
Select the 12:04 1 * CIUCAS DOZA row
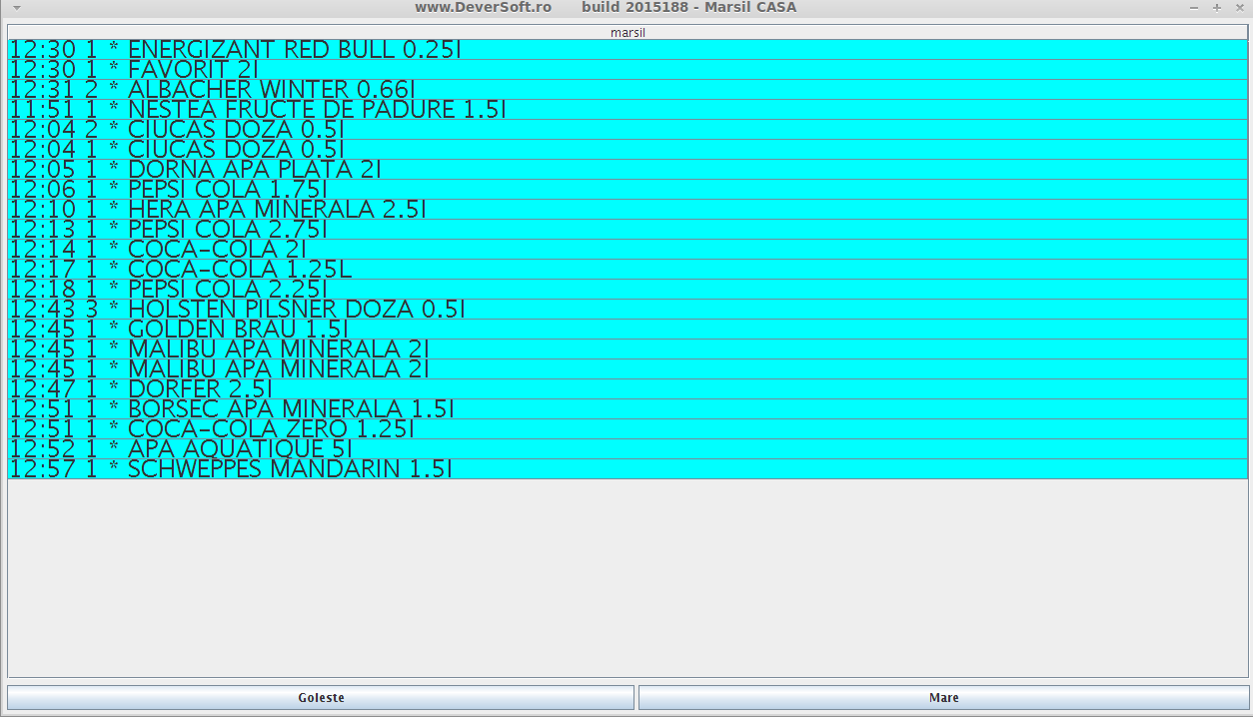627,150
